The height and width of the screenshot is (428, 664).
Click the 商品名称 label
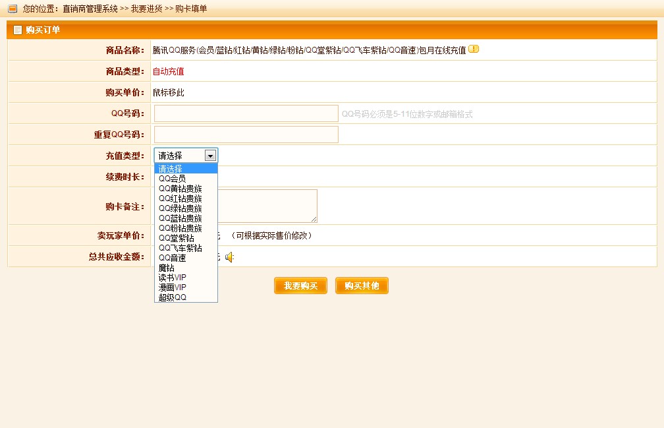pos(125,50)
